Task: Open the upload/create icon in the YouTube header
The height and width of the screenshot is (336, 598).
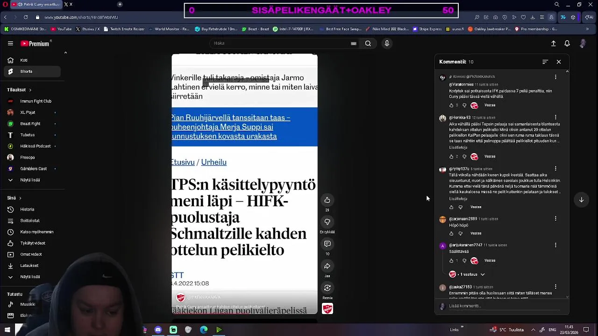Action: click(x=553, y=43)
